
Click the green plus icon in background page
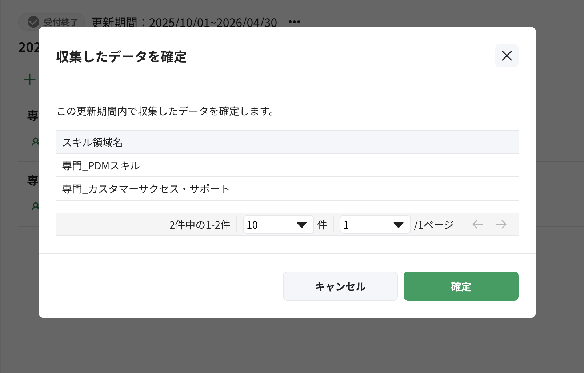29,79
